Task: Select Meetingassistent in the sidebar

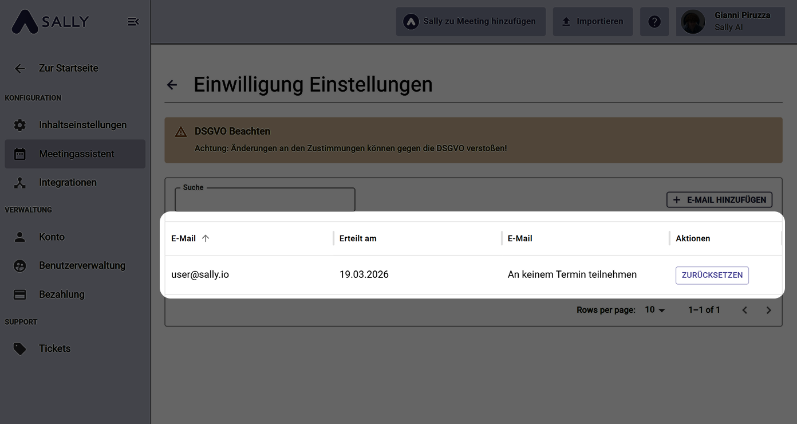Action: [x=76, y=154]
